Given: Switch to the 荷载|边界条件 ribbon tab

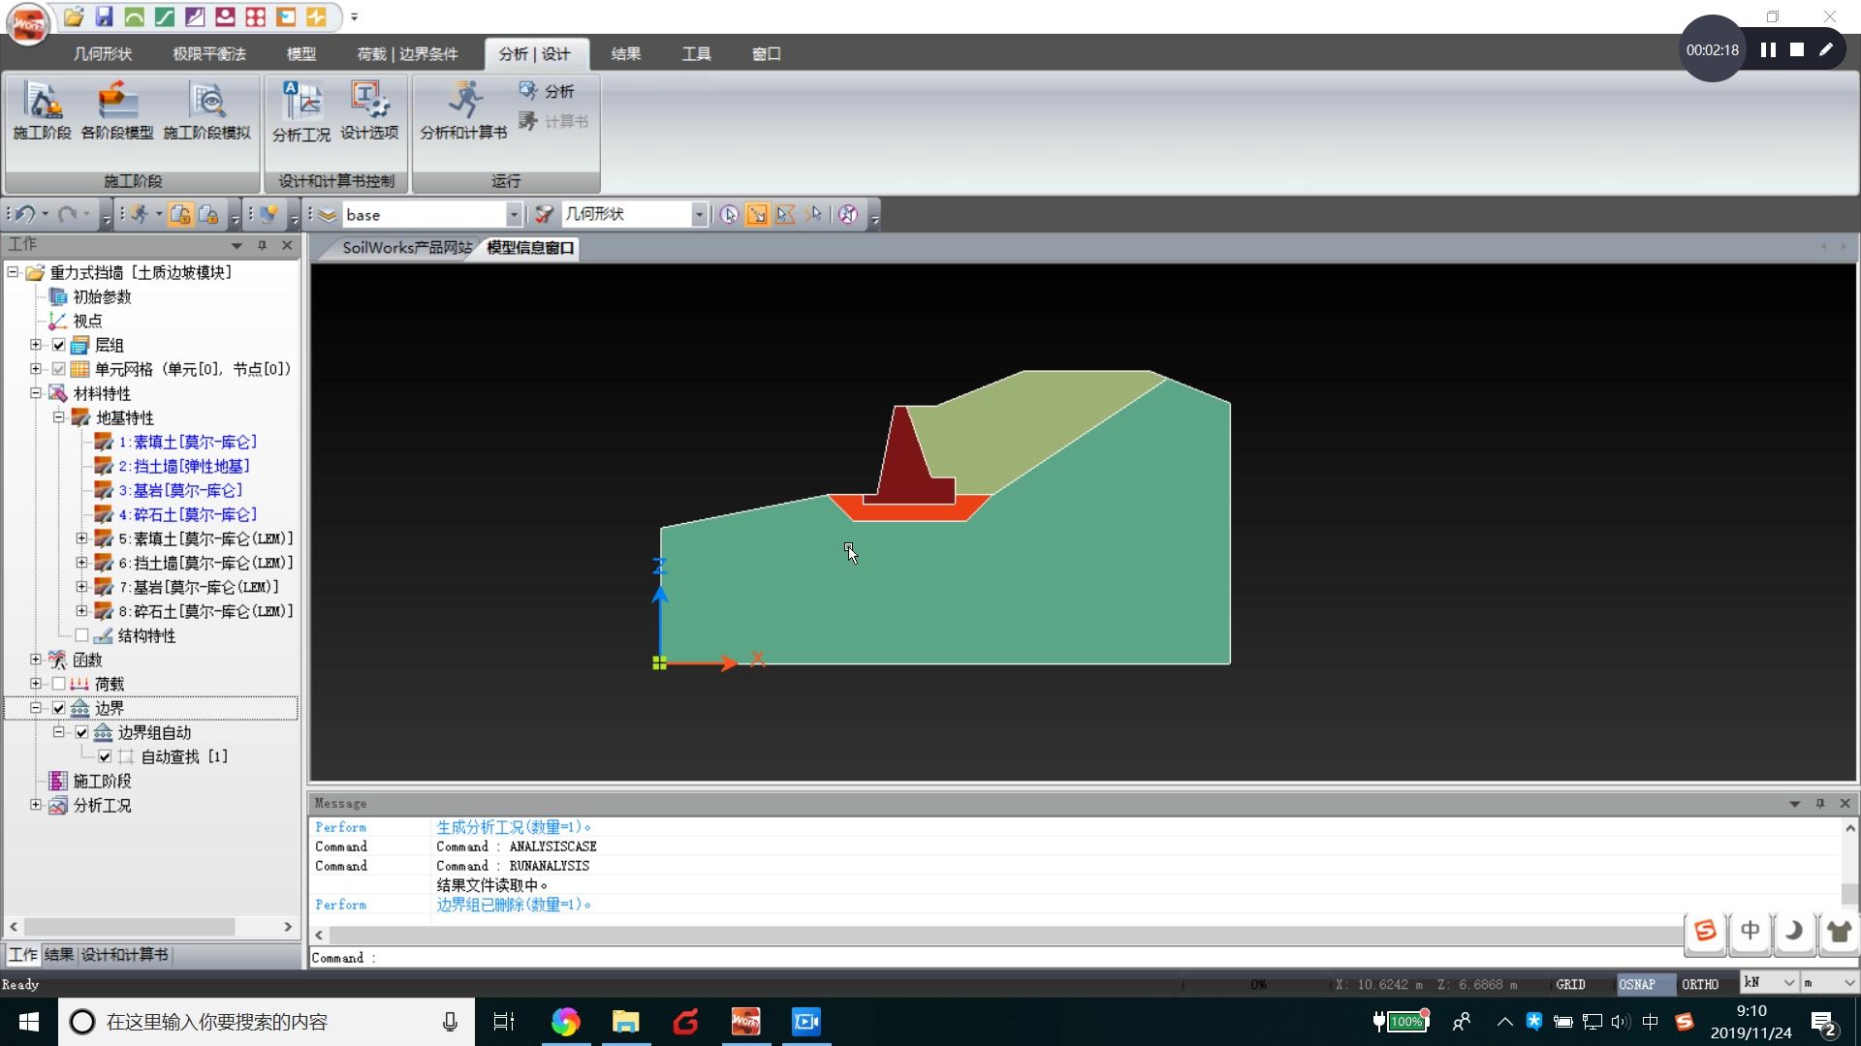Looking at the screenshot, I should (x=407, y=54).
